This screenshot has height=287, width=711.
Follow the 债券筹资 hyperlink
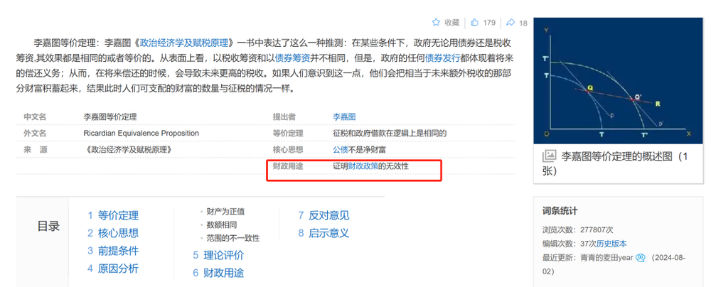pos(293,58)
